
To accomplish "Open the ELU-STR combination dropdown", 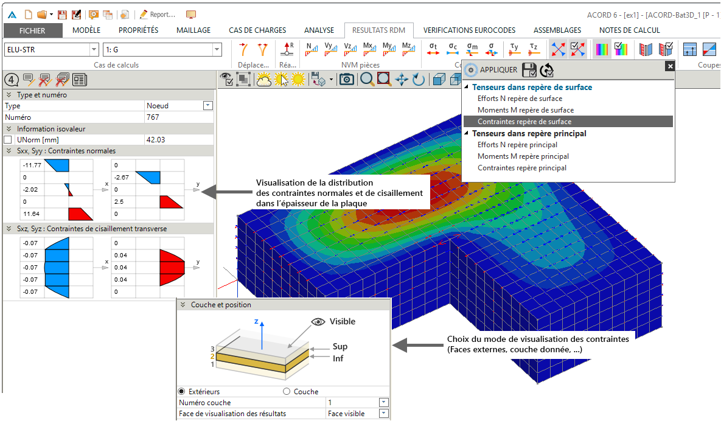I will tap(94, 49).
